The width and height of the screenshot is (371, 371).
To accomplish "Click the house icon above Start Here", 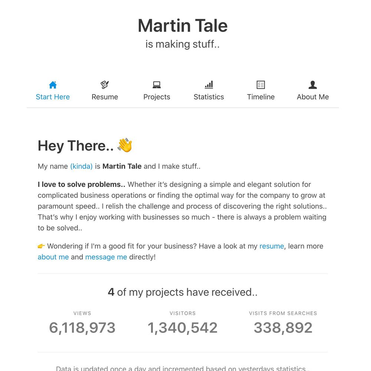I will [53, 85].
